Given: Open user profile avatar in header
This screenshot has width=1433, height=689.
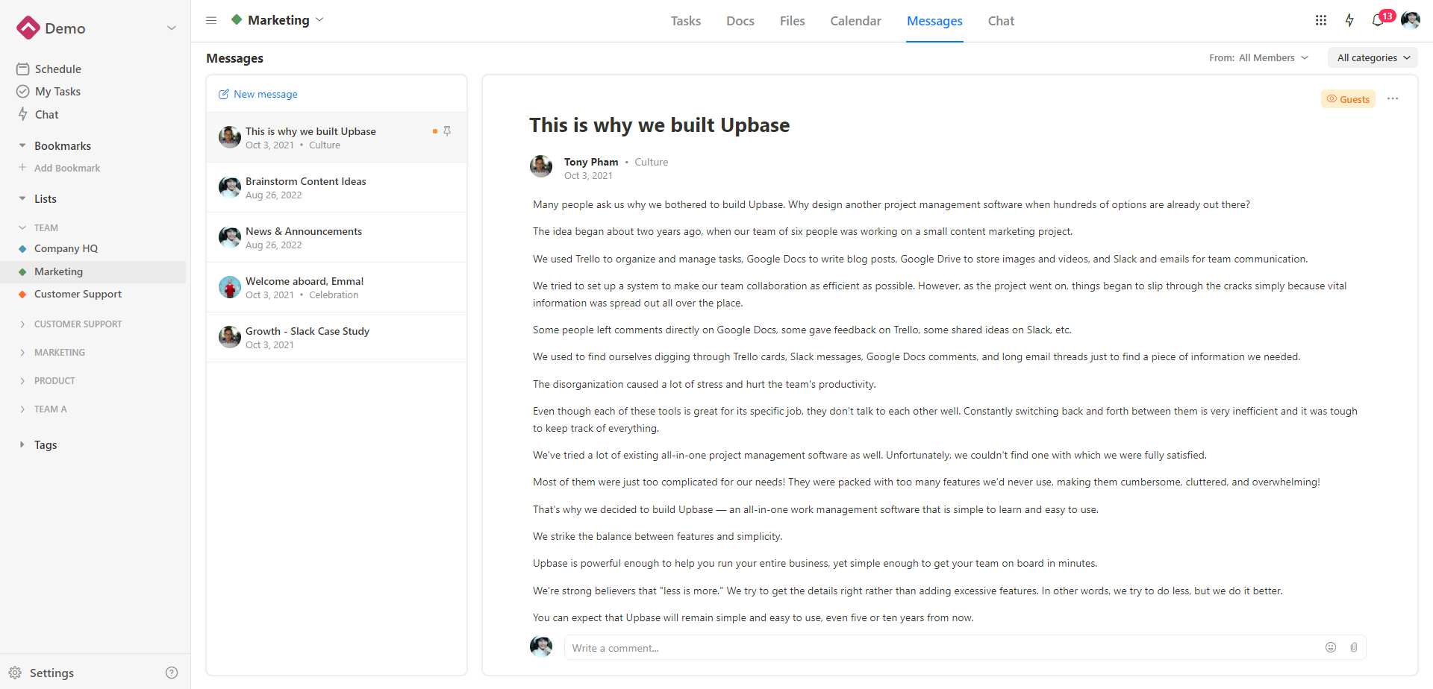Looking at the screenshot, I should [1410, 20].
